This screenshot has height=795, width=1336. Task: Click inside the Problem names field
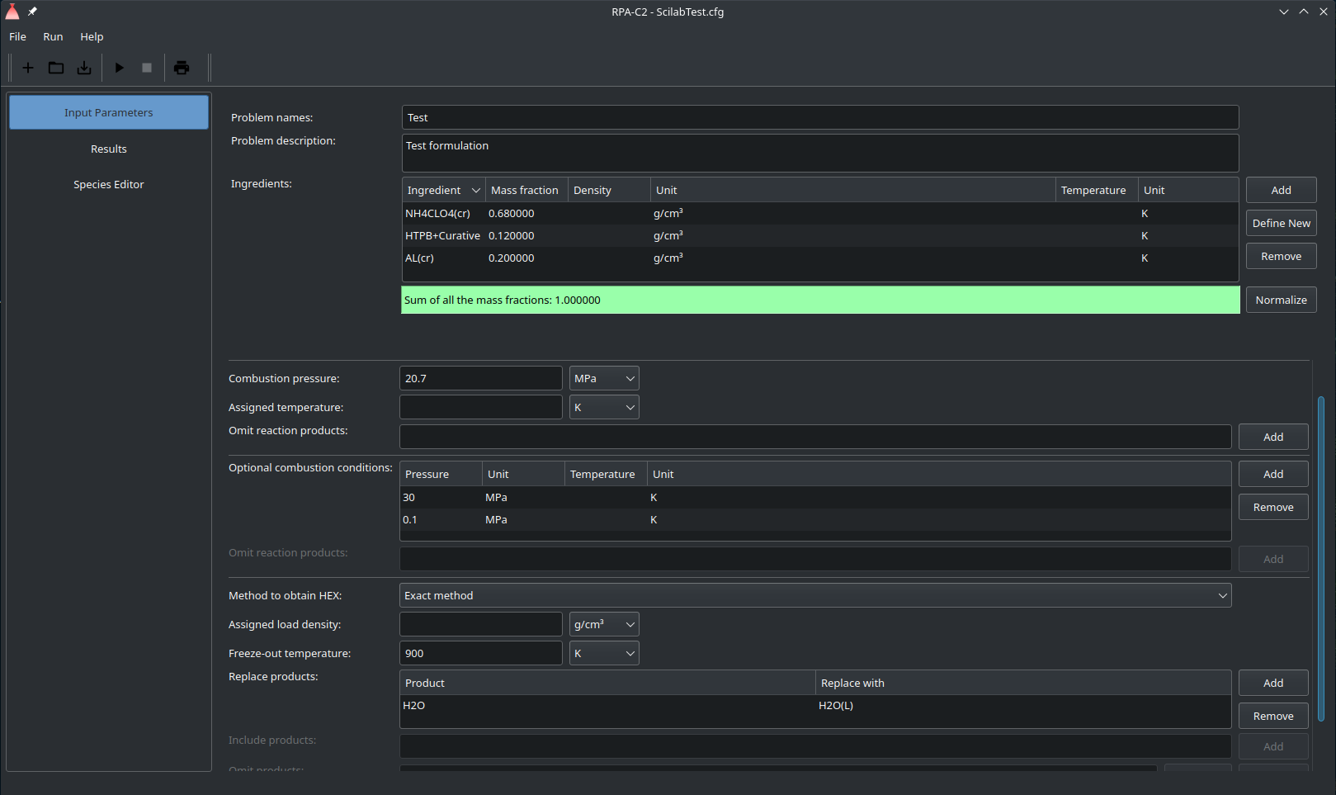coord(819,117)
